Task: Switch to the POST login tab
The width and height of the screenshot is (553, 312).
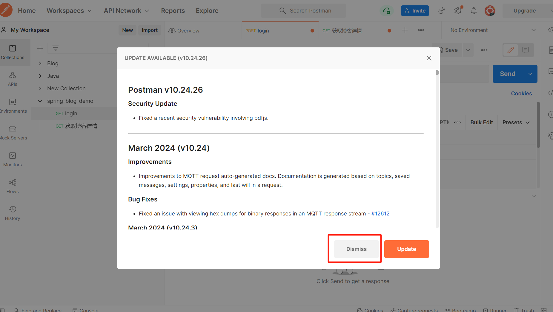Action: click(x=280, y=30)
